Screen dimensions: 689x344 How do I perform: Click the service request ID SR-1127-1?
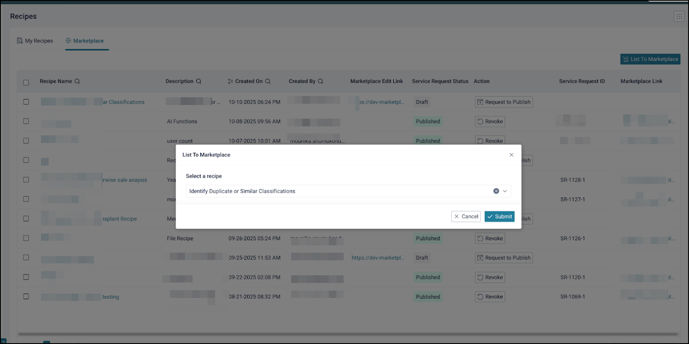573,199
